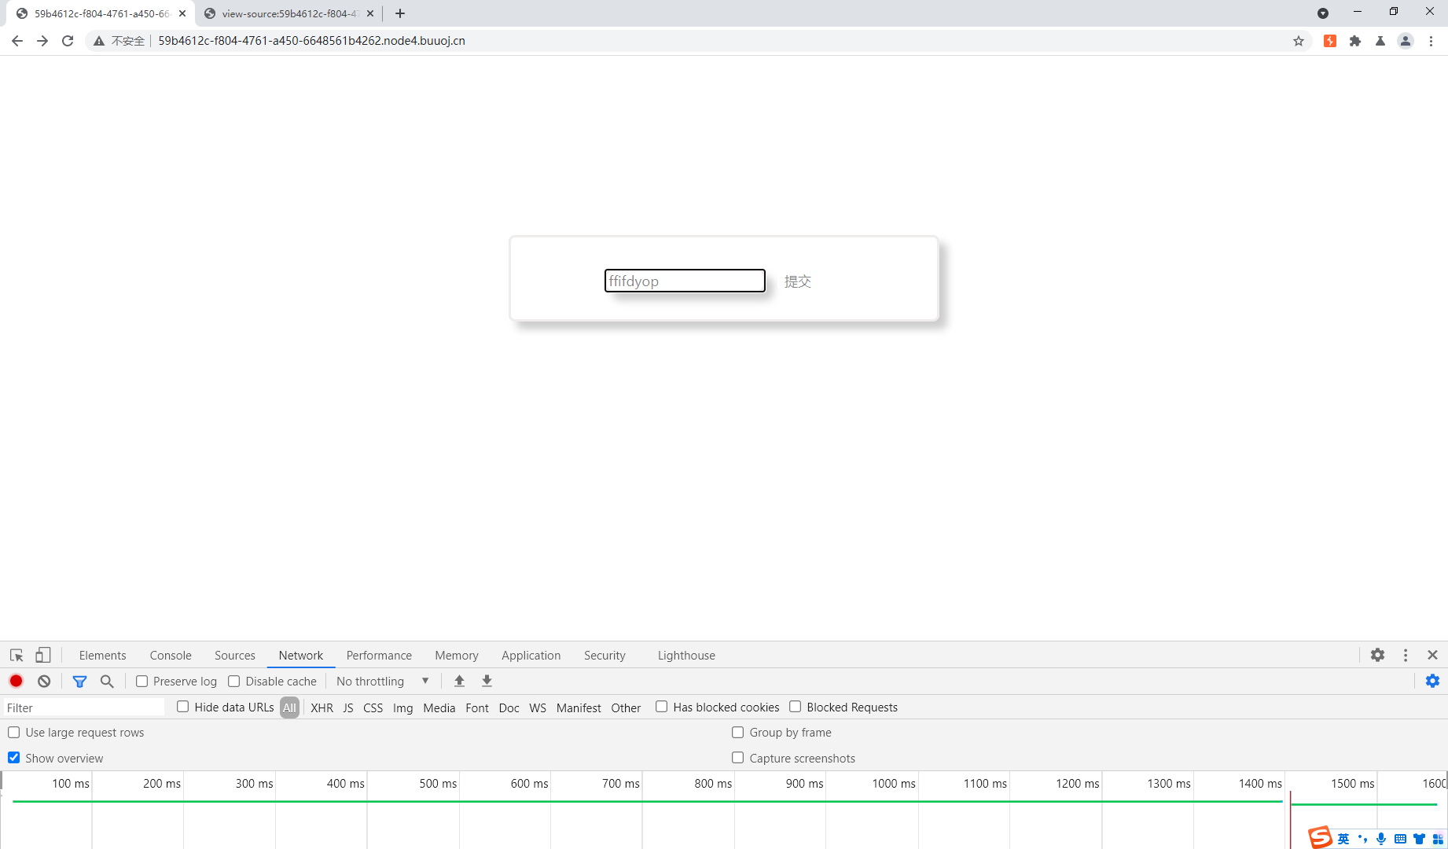1448x849 pixels.
Task: Open the orange extension icon
Action: [1330, 41]
